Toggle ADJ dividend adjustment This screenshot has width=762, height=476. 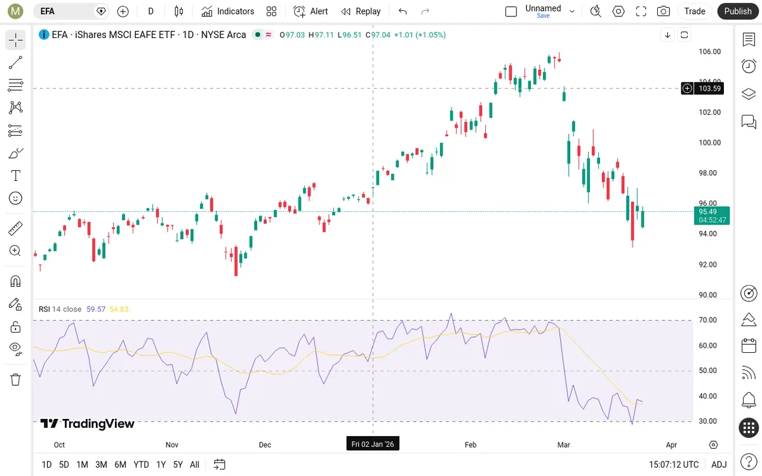[x=719, y=465]
